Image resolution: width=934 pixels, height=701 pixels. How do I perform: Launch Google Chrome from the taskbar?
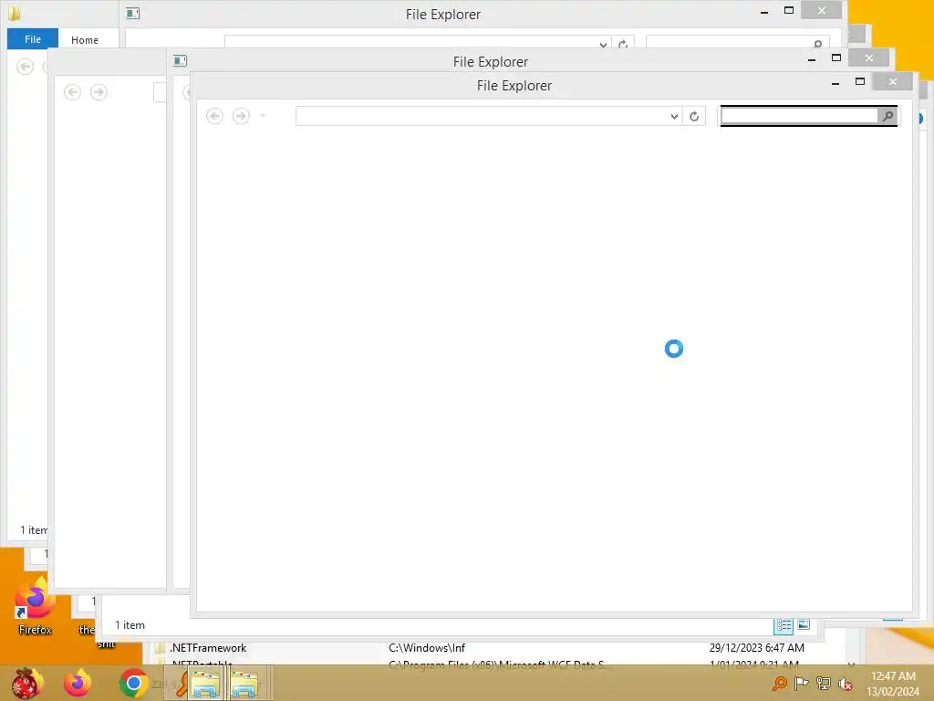click(133, 683)
